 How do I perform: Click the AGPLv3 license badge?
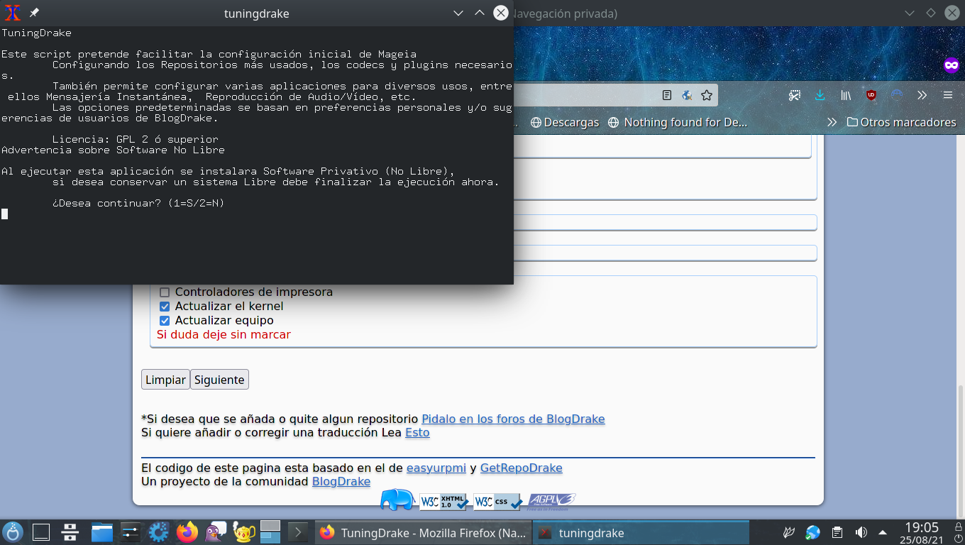[552, 502]
